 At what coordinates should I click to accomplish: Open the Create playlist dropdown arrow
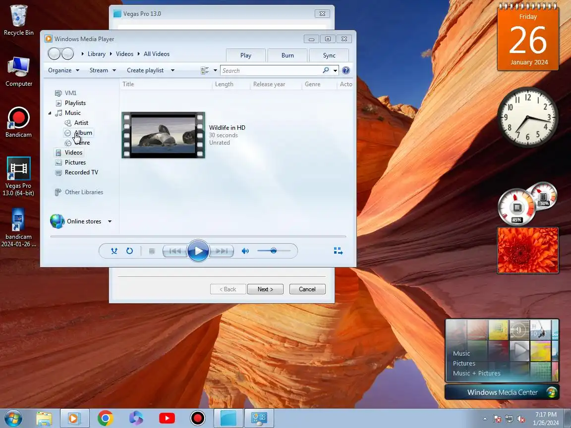(172, 70)
